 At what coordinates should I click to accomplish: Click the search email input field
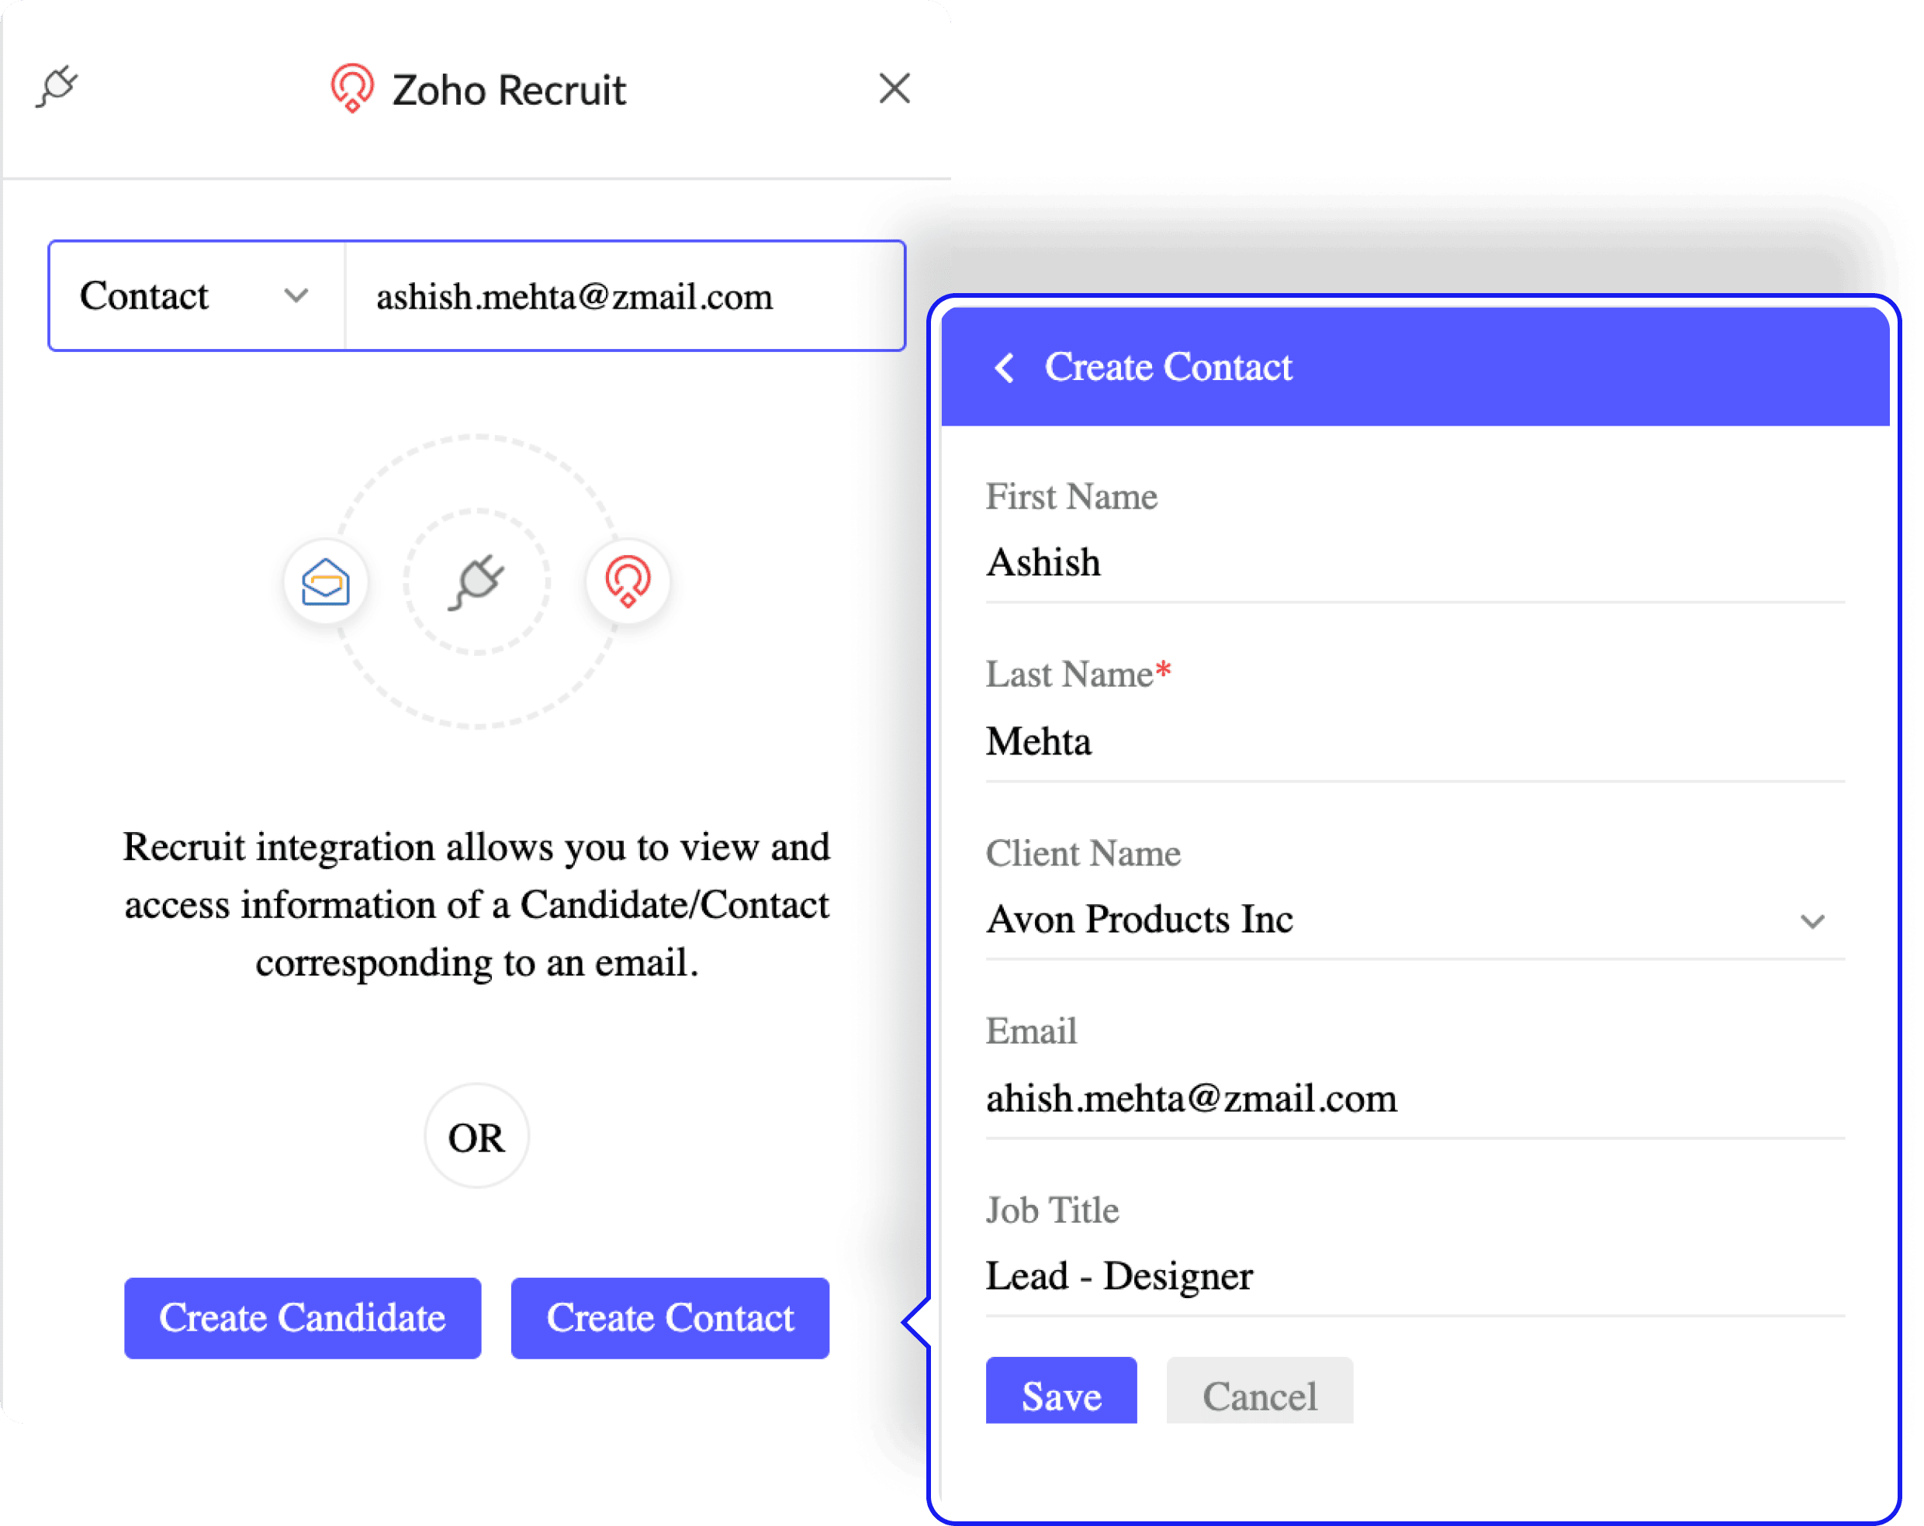coord(625,296)
